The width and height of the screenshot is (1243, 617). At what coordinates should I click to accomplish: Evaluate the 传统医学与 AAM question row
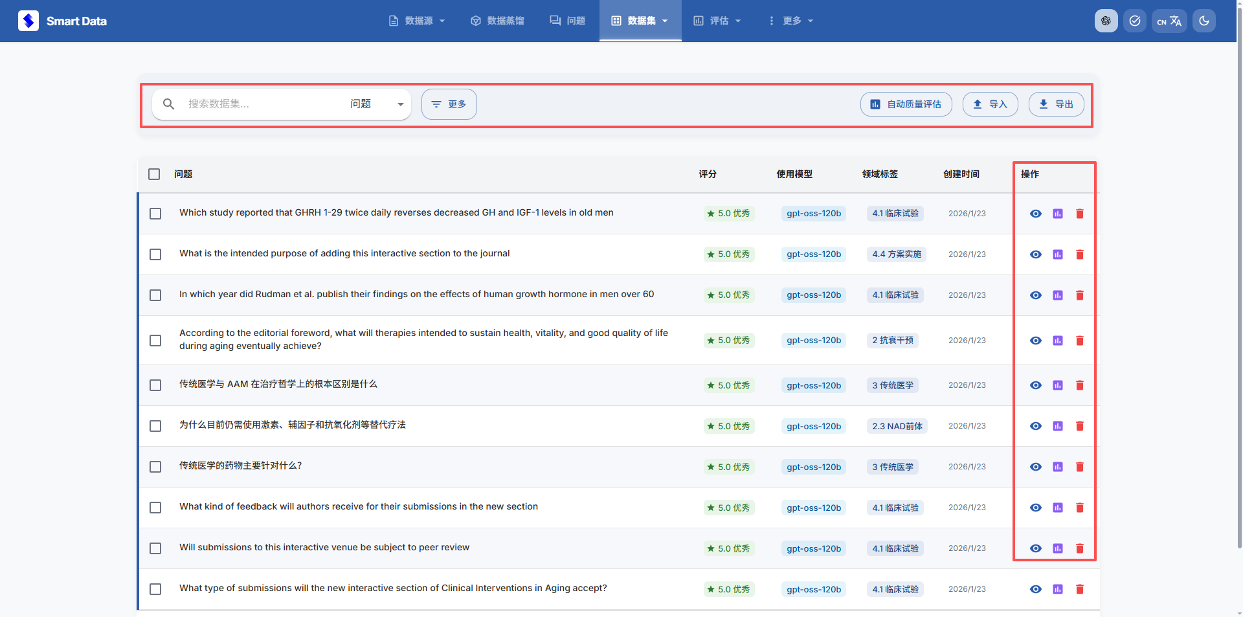1057,385
